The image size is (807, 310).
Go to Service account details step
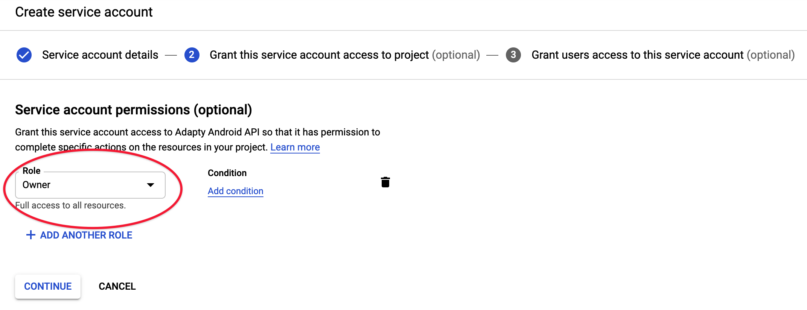coord(100,55)
